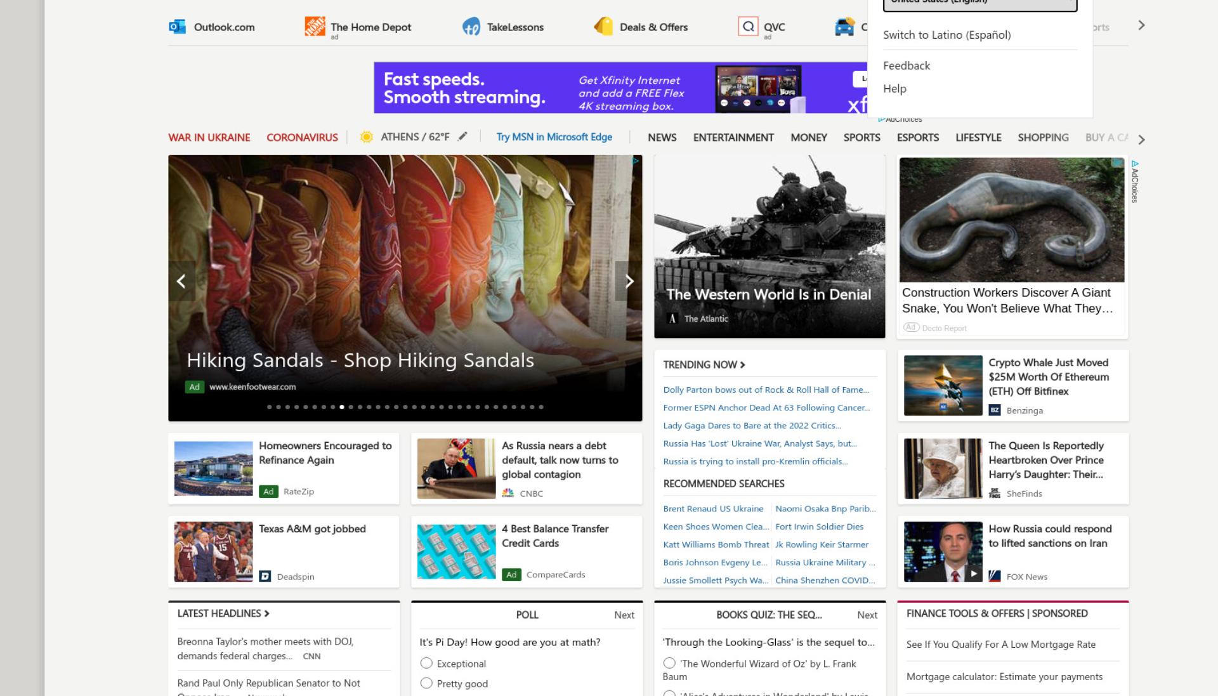
Task: Select the highlighted carousel pagination dot
Action: [342, 407]
